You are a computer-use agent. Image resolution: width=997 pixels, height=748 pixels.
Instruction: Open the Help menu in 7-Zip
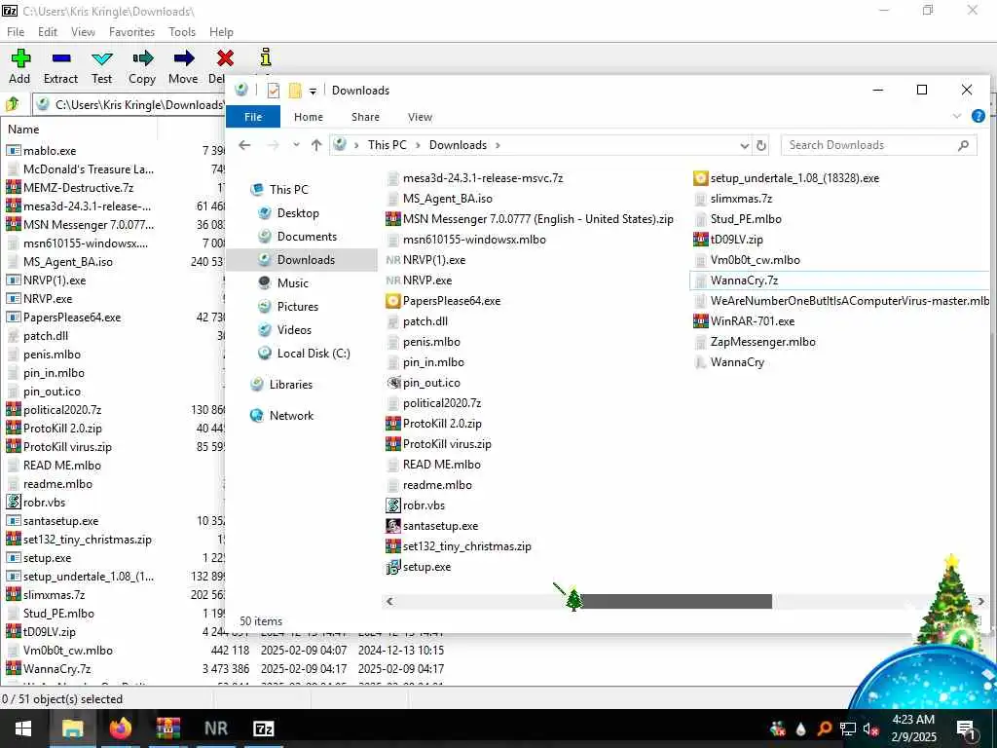click(221, 32)
